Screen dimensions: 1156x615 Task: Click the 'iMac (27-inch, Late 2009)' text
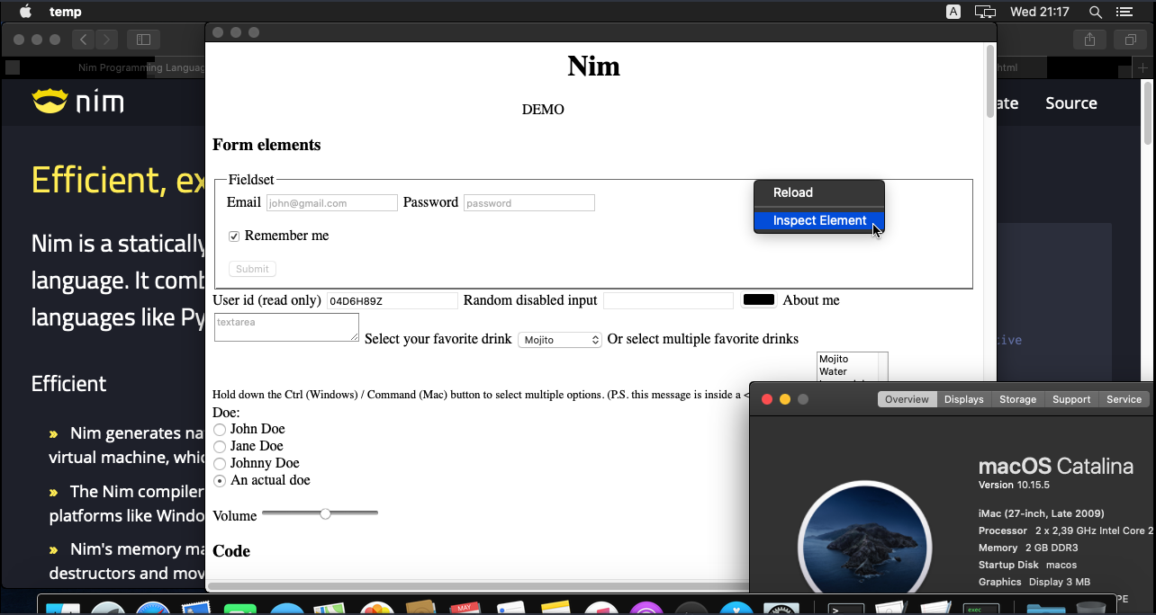pyautogui.click(x=1040, y=513)
